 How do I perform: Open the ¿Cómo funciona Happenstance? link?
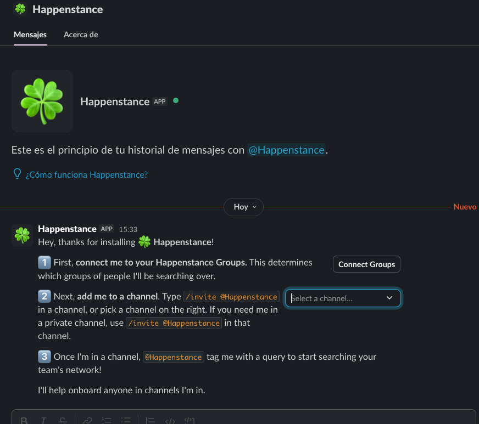tap(86, 175)
